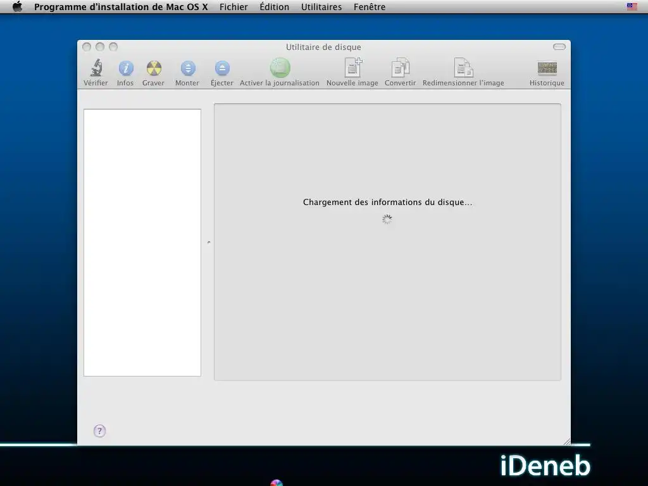The height and width of the screenshot is (486, 648).
Task: Close the Utilitaire de disque window
Action: click(87, 47)
